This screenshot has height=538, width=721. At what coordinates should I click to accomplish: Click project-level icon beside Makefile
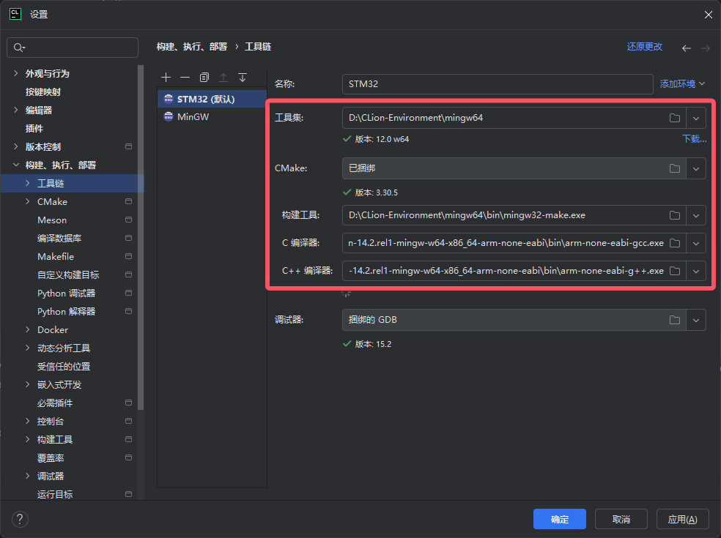coord(128,256)
